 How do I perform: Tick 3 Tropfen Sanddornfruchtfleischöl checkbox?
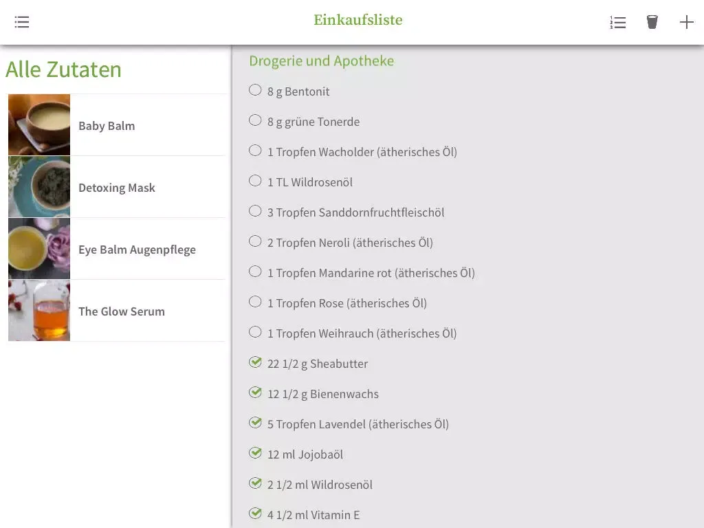click(255, 211)
